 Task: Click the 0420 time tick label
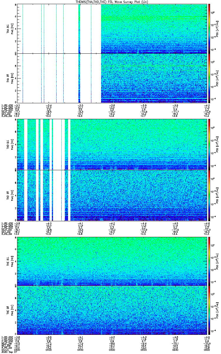click(49, 350)
